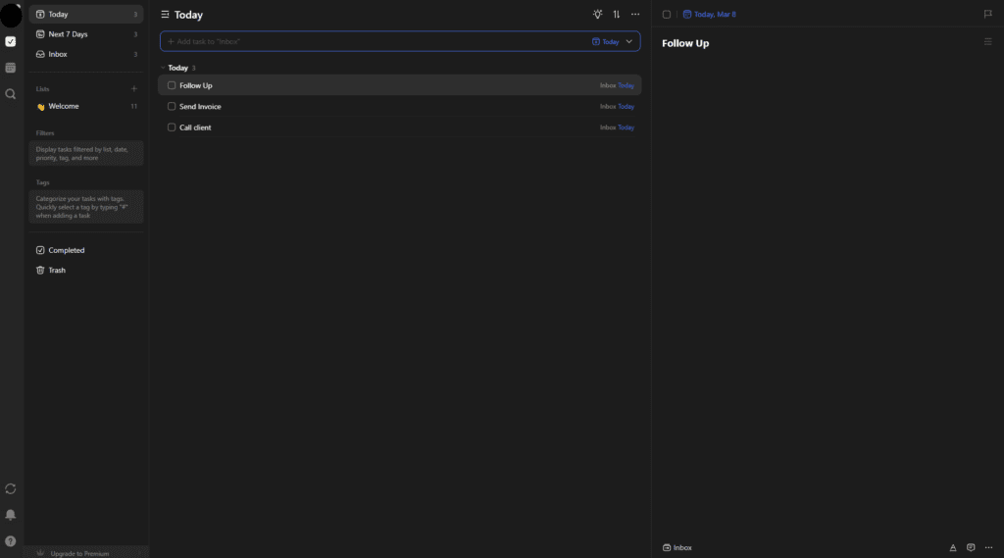Open the Completed tasks view

pyautogui.click(x=86, y=250)
